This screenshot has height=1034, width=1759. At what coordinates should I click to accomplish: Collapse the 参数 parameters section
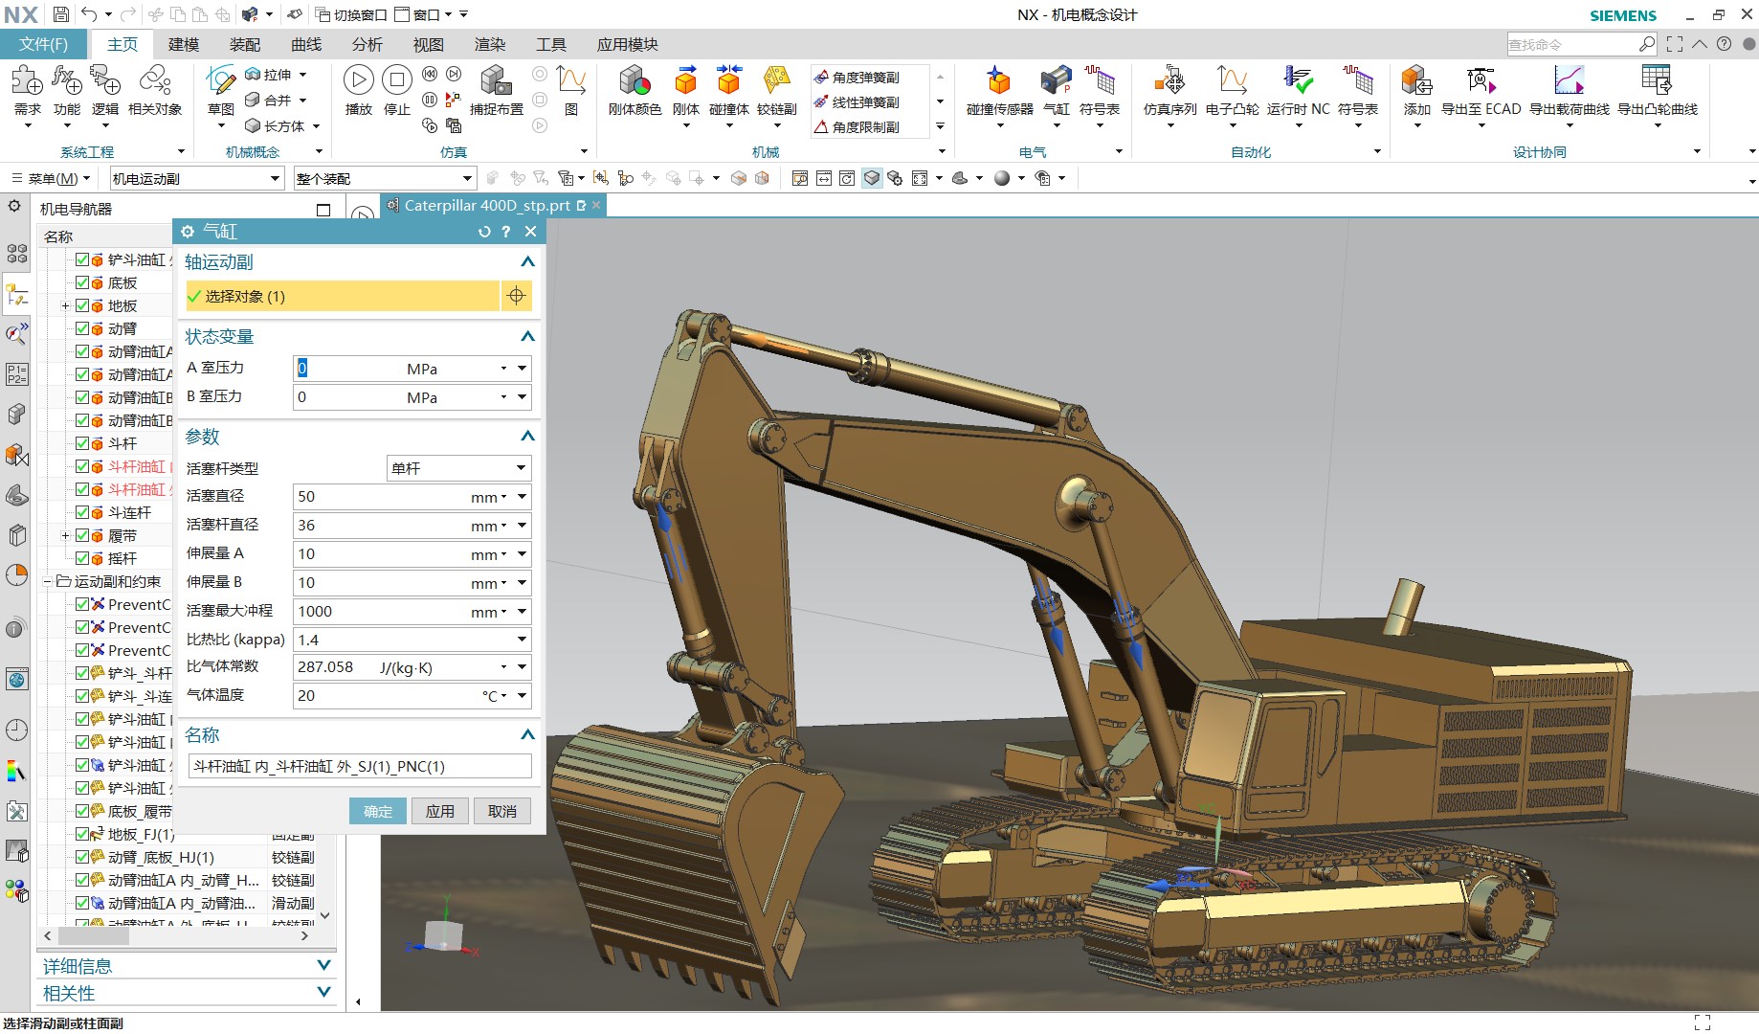pos(527,436)
